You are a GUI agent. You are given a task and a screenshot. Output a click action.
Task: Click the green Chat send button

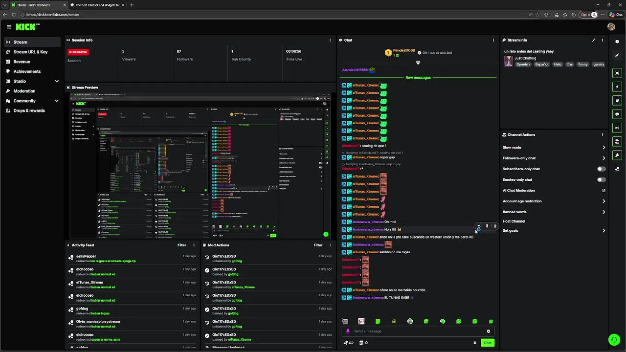coord(487,343)
